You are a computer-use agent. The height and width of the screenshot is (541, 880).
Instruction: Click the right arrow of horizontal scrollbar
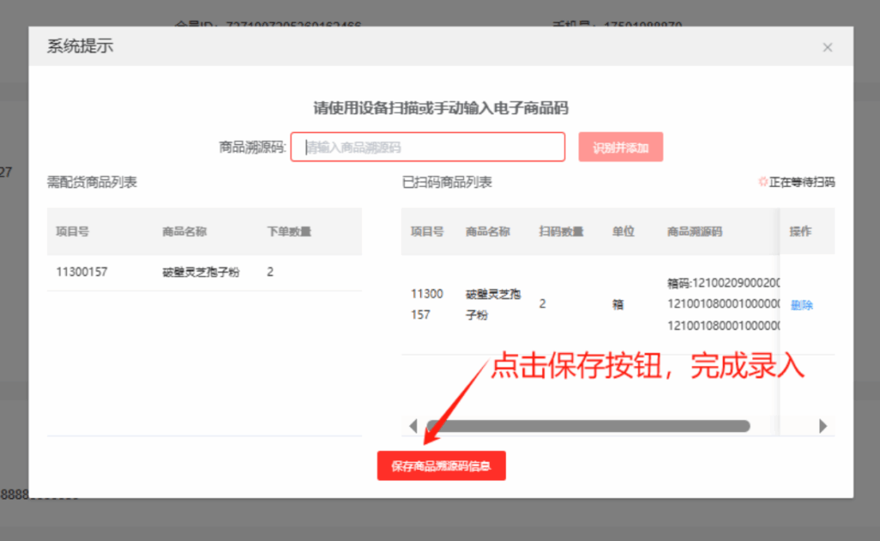[x=822, y=426]
